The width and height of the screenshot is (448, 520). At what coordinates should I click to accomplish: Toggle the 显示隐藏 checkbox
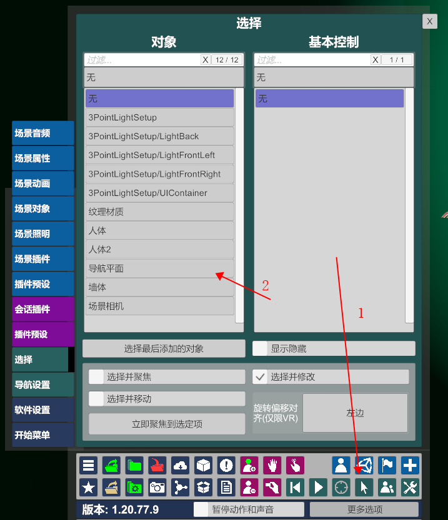pyautogui.click(x=260, y=348)
